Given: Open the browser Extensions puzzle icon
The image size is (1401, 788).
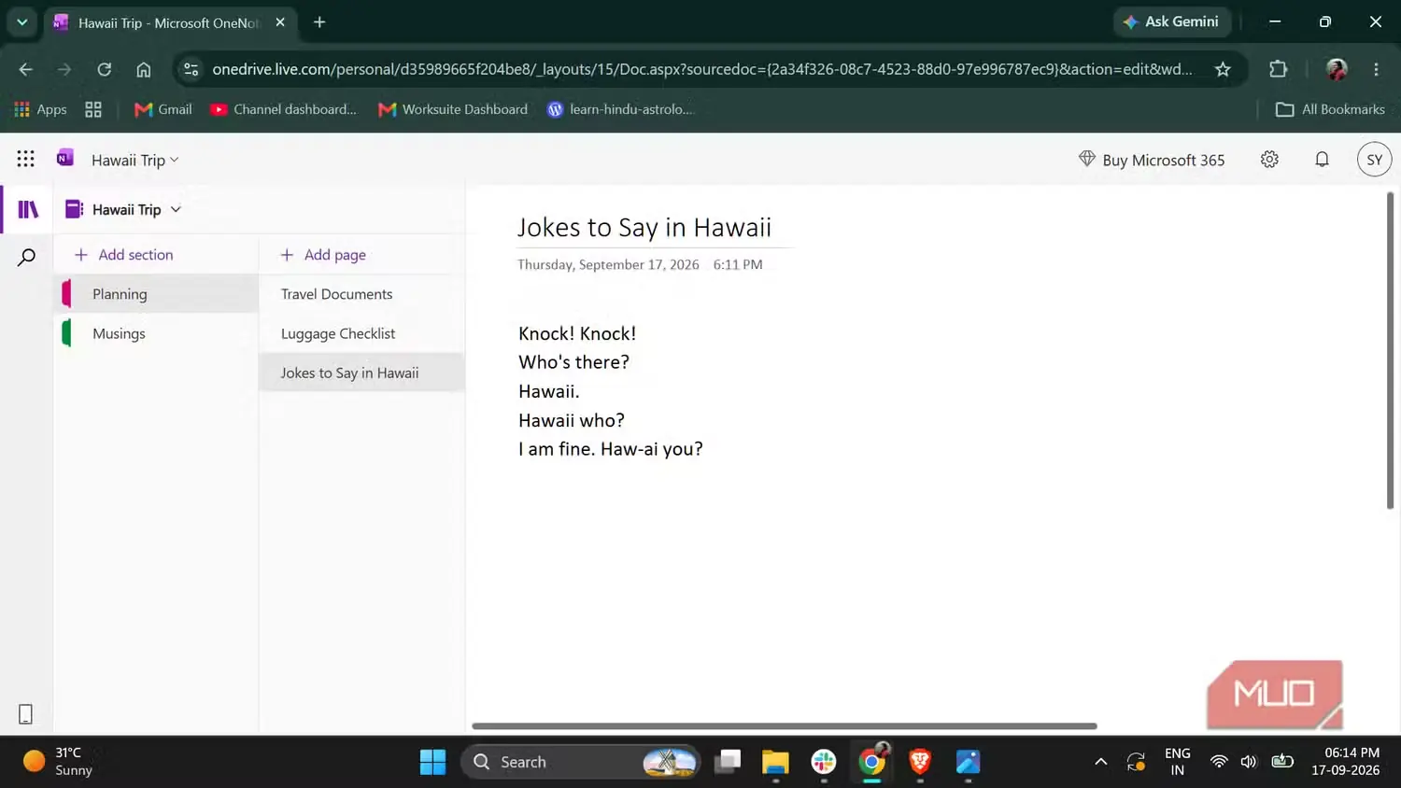Looking at the screenshot, I should [1278, 69].
